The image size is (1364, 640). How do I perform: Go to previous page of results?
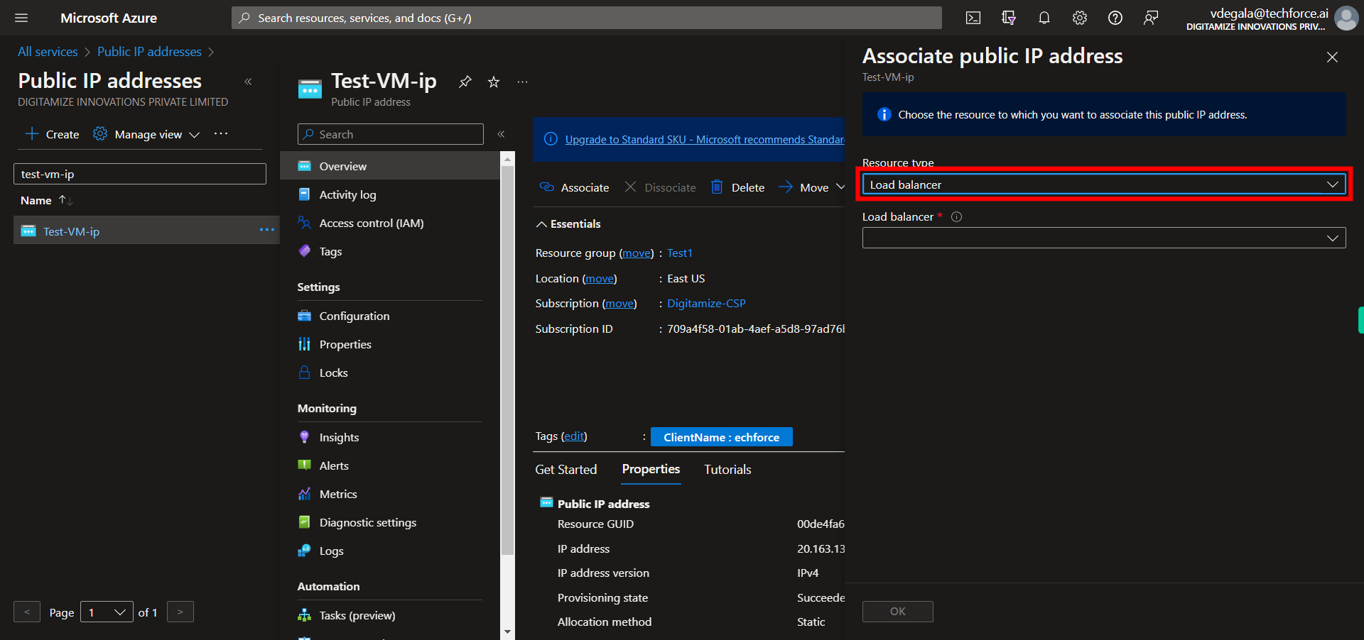[x=27, y=612]
